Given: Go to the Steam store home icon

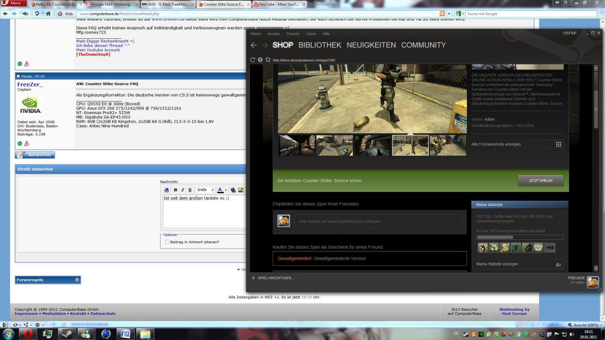Looking at the screenshot, I should coord(268,60).
